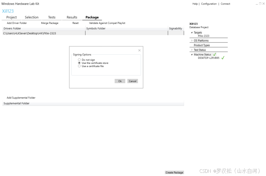Open the Help menu
This screenshot has height=176, width=266.
(195, 4)
